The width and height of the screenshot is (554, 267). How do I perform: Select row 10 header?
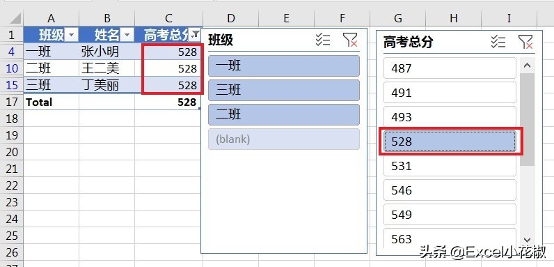click(12, 68)
